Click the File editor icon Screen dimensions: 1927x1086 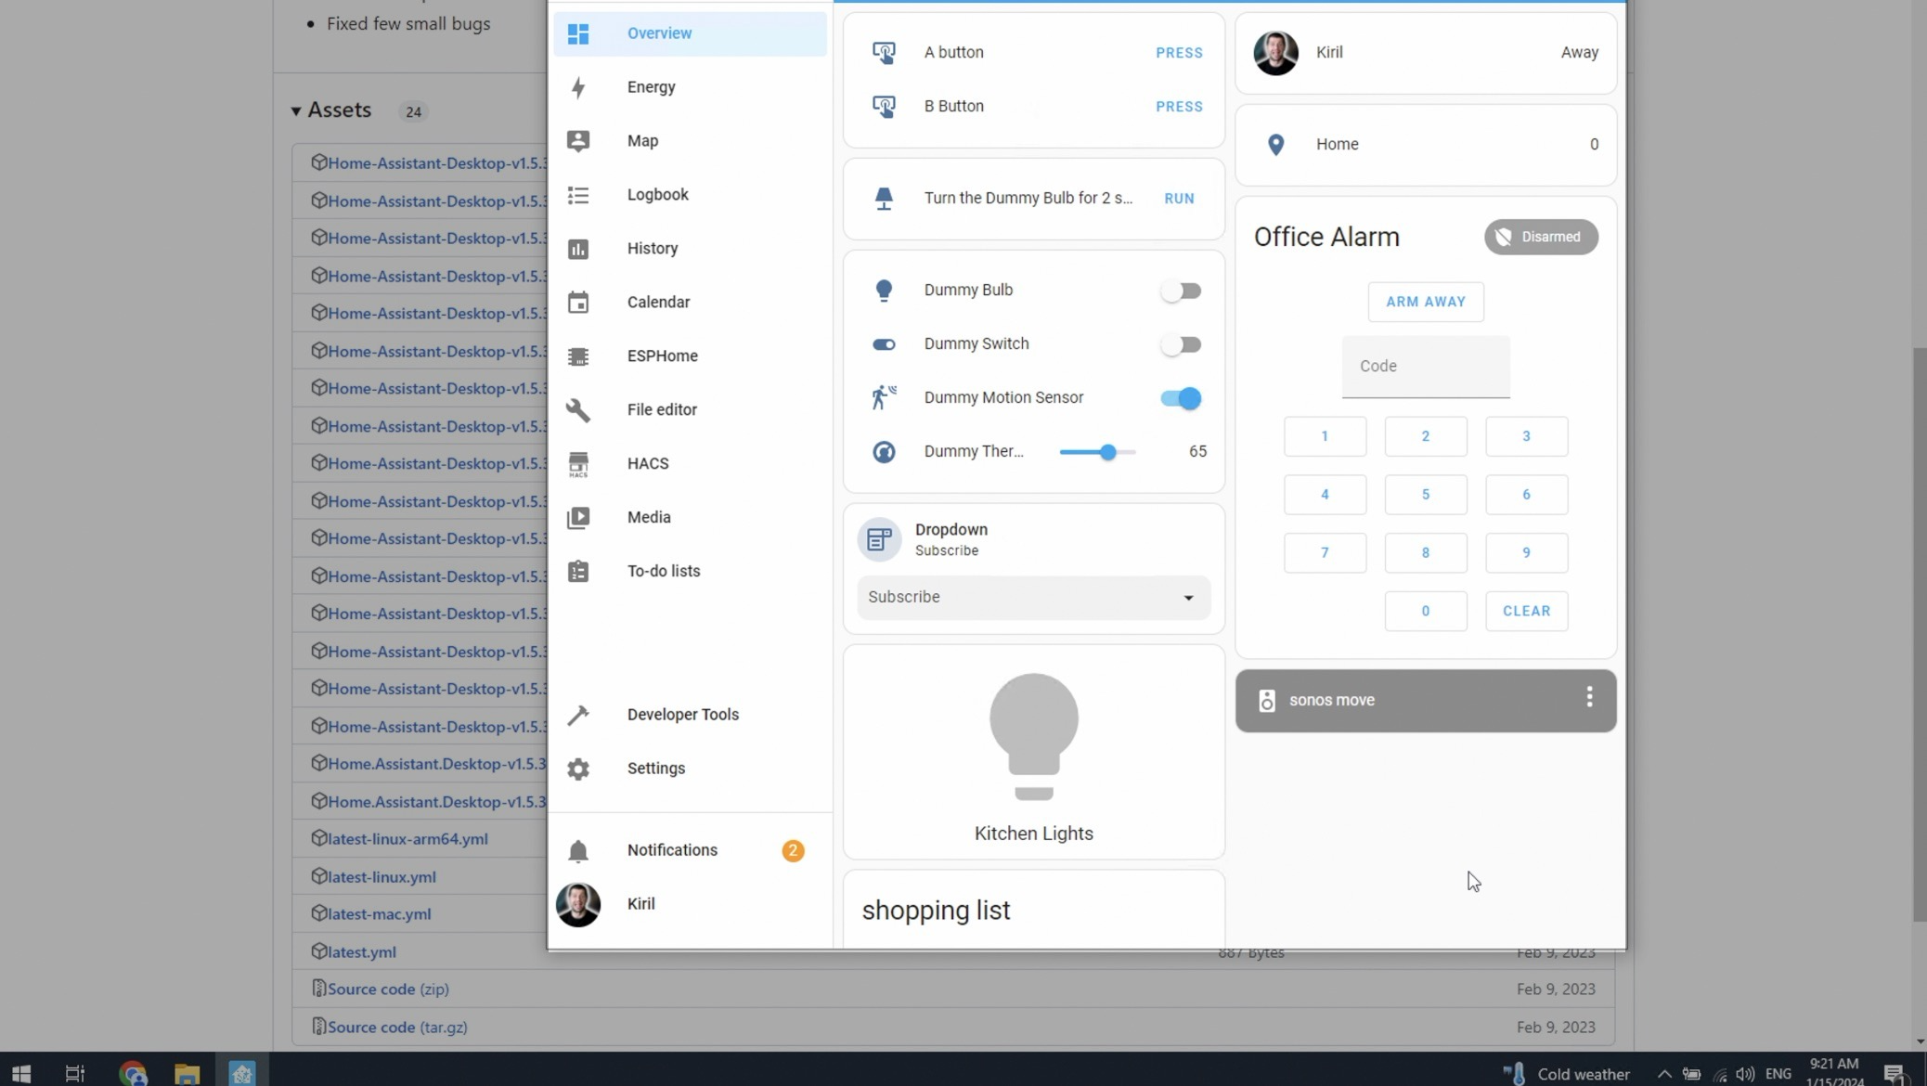578,408
